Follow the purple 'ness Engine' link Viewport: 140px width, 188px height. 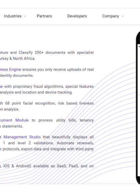(10, 70)
